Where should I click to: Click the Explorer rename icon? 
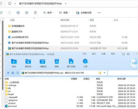tap(18, 13)
